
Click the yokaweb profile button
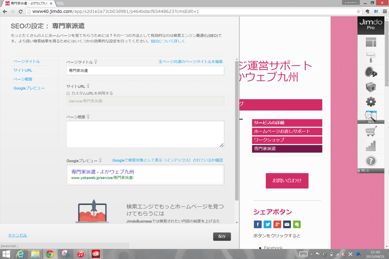[x=351, y=2]
